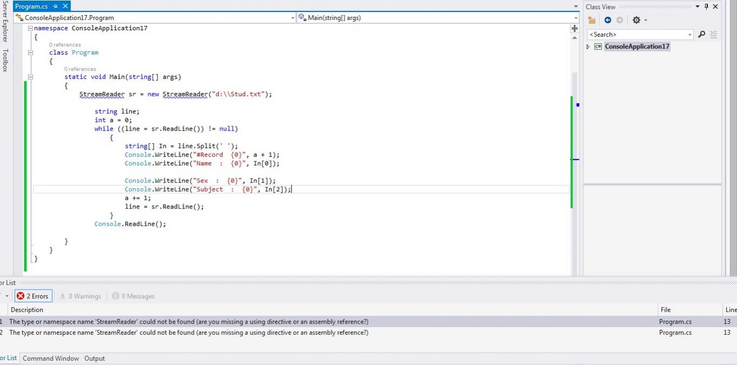737x365 pixels.
Task: Open the gear settings dropdown arrow
Action: click(x=646, y=21)
